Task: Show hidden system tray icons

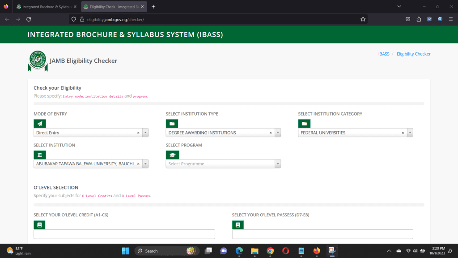Action: [389, 251]
